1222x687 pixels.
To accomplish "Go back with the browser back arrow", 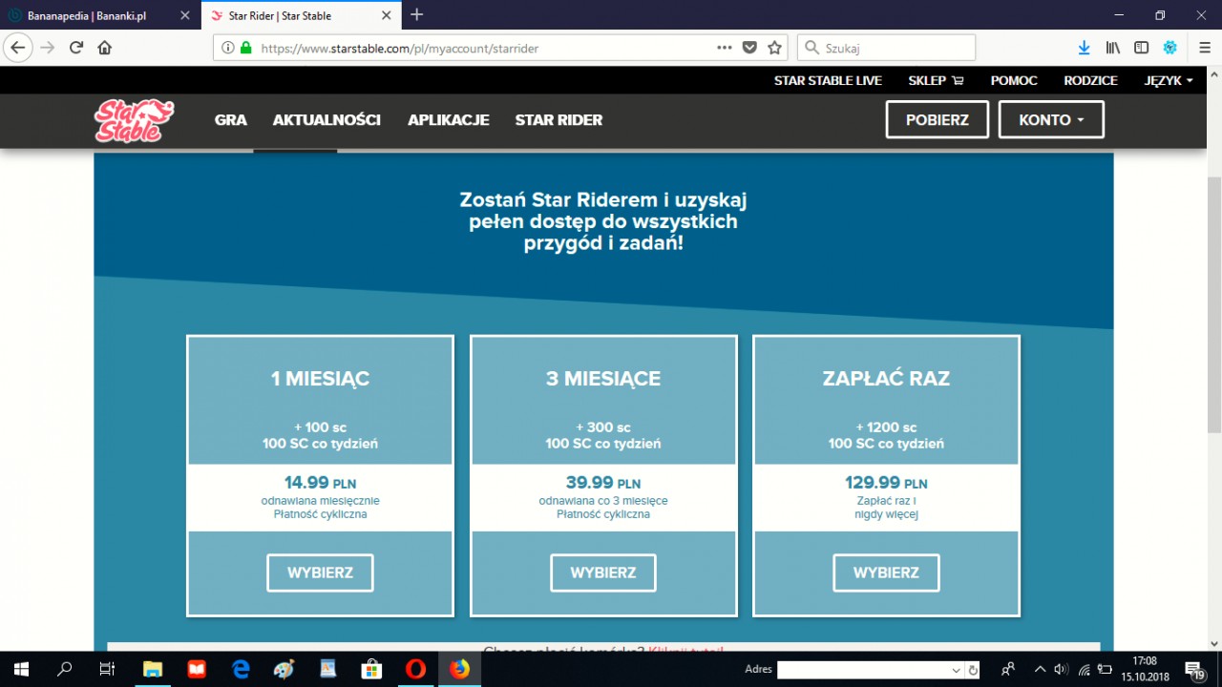I will pyautogui.click(x=17, y=47).
